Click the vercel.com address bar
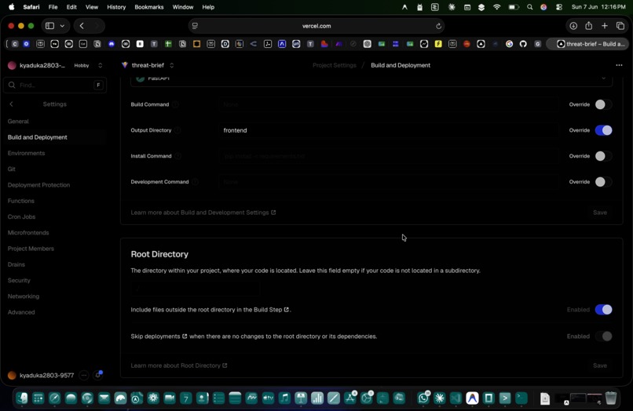Image resolution: width=633 pixels, height=411 pixels. [x=316, y=26]
